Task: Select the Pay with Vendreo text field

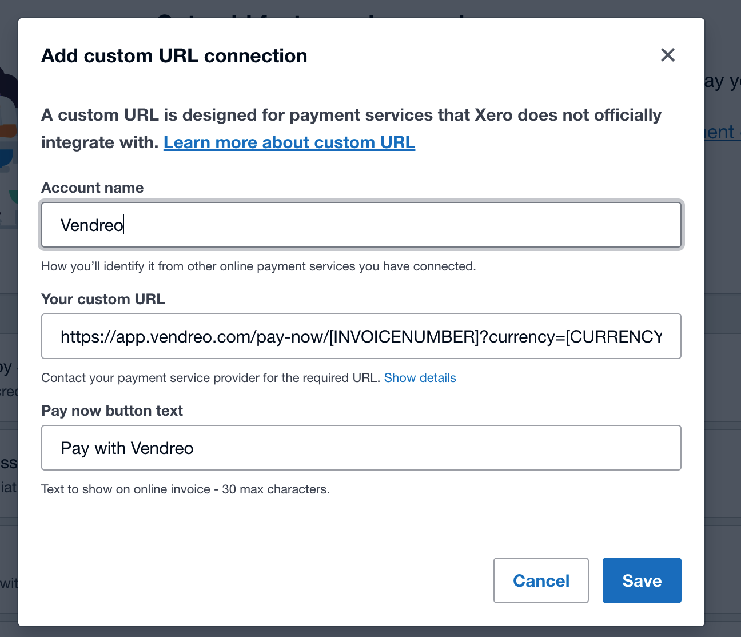Action: pos(361,448)
